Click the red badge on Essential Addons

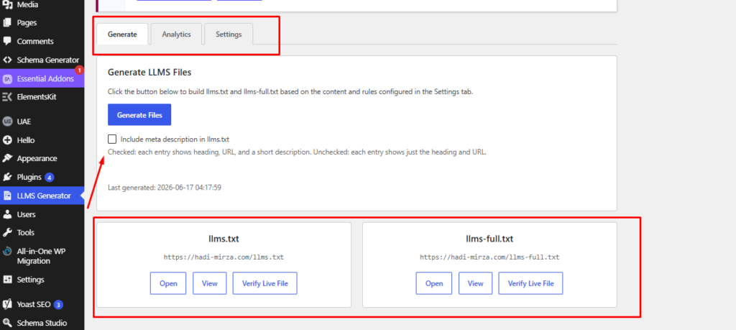(x=79, y=70)
